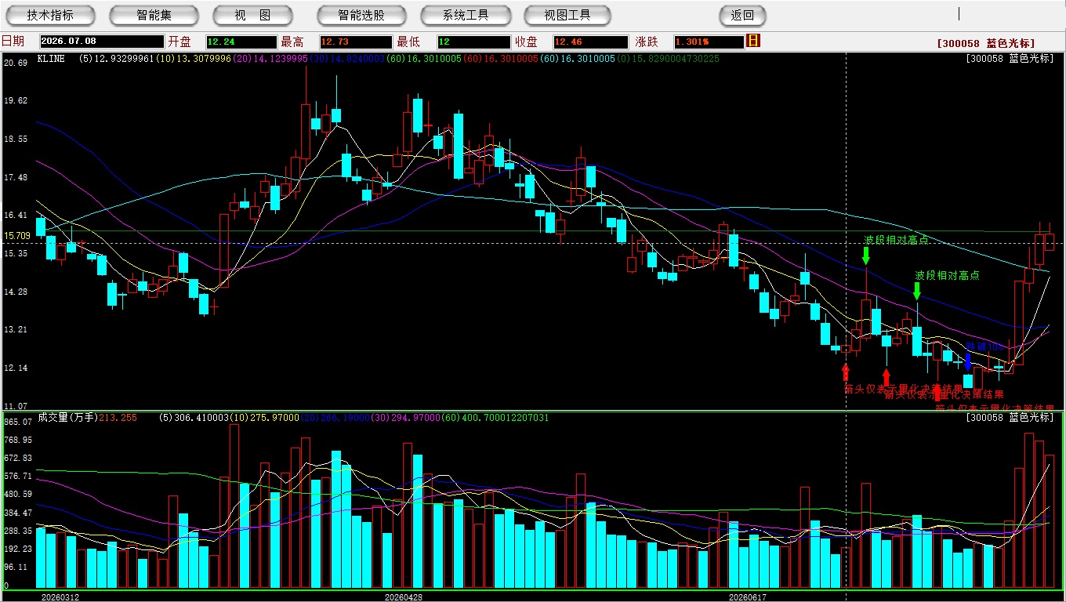Open the 系统工具 button

[x=465, y=15]
